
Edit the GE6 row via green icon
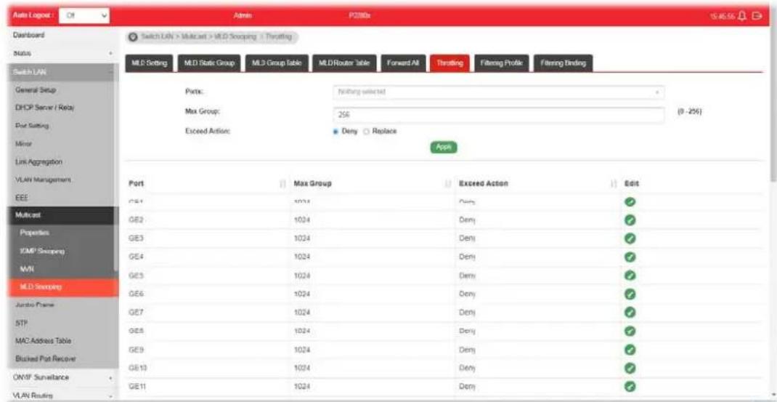[630, 294]
